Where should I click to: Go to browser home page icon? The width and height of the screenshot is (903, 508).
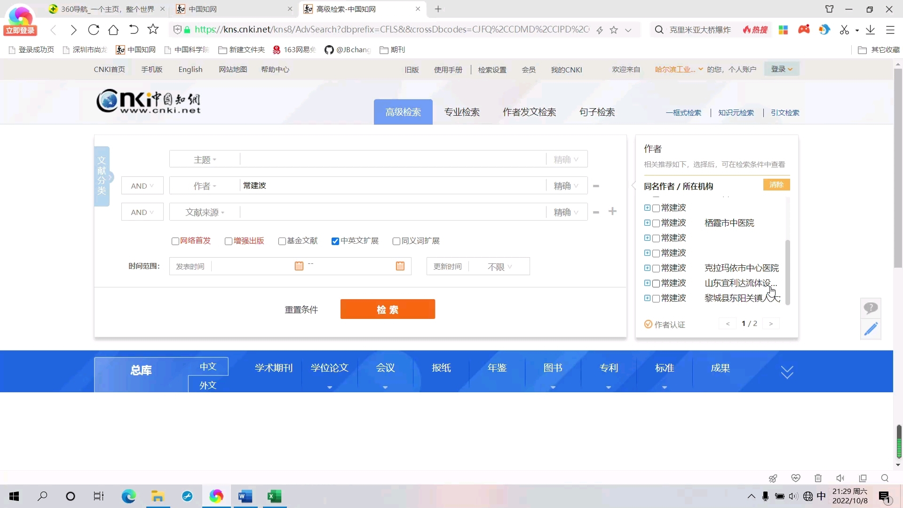click(x=113, y=30)
